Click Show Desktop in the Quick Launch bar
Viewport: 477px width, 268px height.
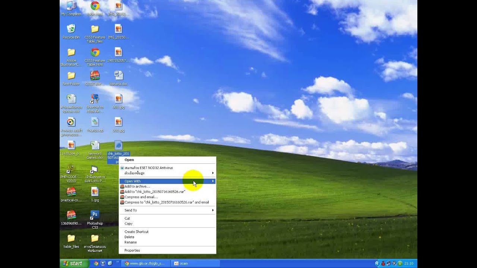pyautogui.click(x=103, y=263)
